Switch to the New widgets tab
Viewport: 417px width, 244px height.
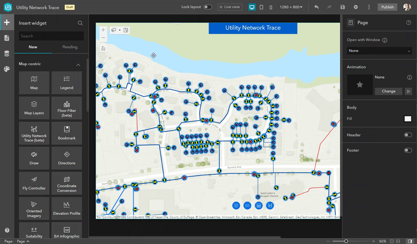pos(33,47)
